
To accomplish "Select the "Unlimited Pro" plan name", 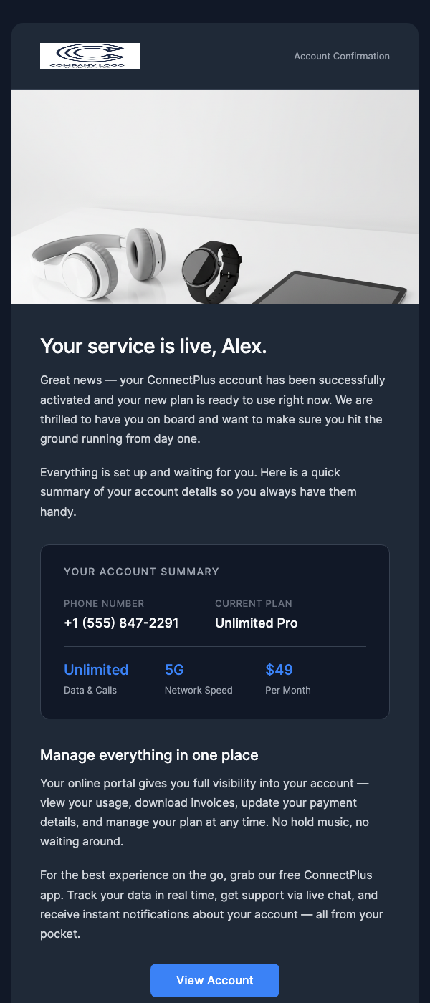I will coord(256,623).
